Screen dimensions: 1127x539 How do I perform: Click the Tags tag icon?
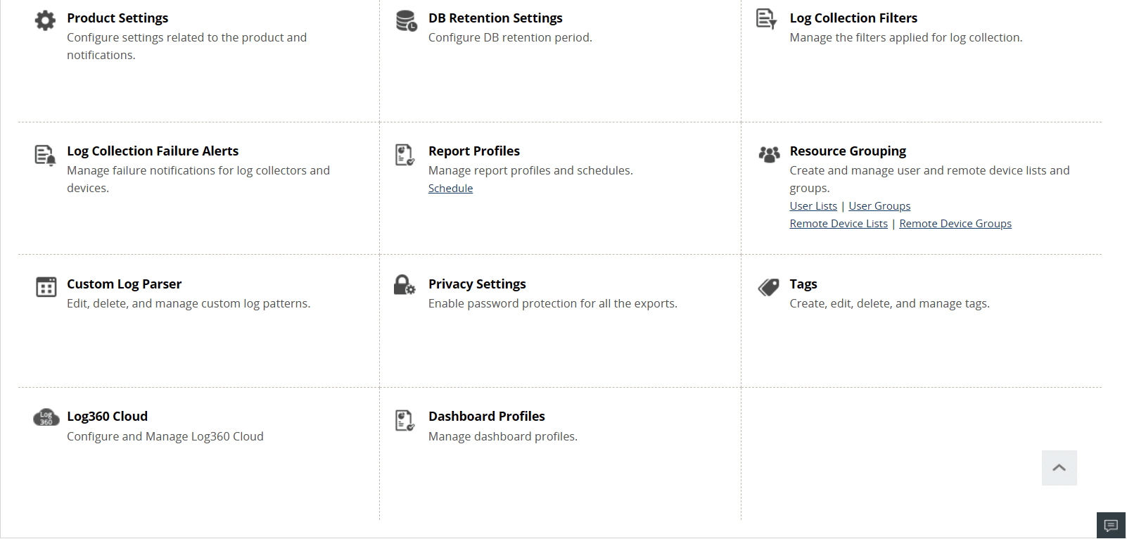tap(768, 286)
